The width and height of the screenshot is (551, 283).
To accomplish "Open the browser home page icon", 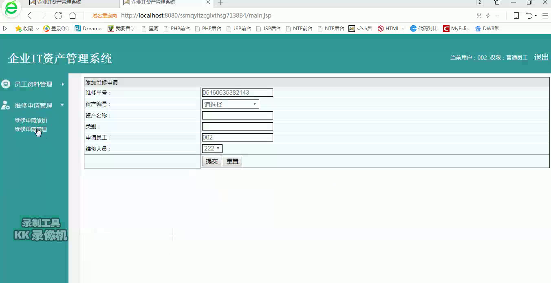I will tap(73, 15).
